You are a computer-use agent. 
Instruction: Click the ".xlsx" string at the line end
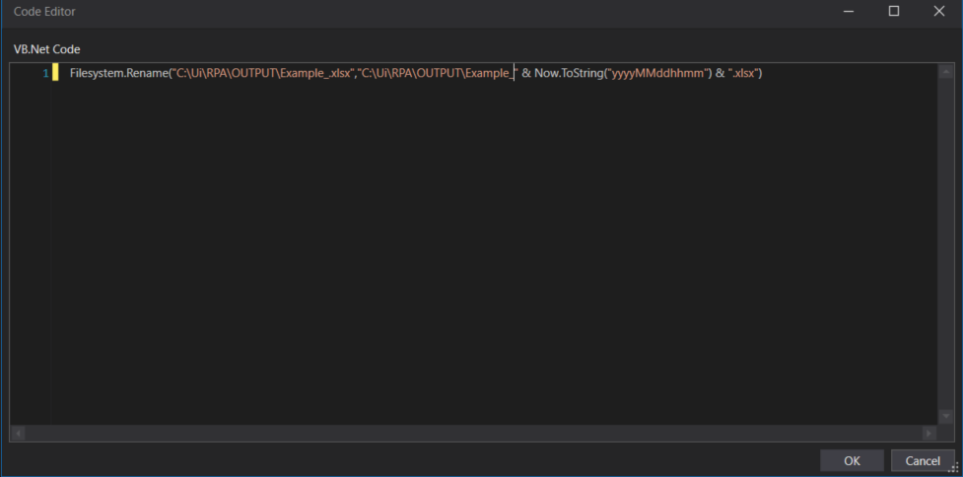[742, 73]
